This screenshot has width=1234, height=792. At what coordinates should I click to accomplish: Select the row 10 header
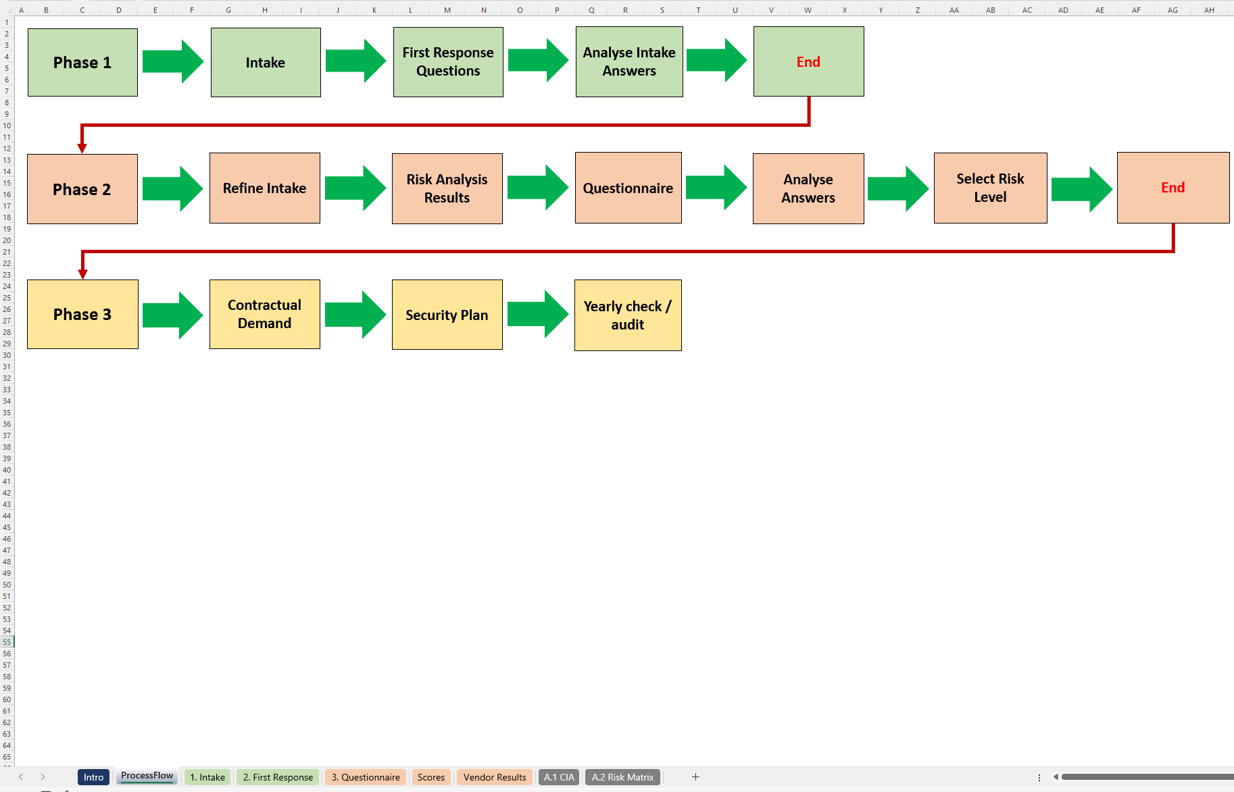[x=7, y=126]
